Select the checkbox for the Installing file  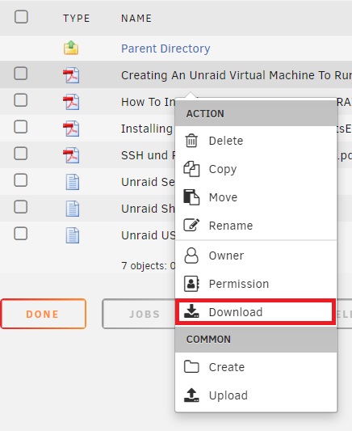[x=20, y=127]
